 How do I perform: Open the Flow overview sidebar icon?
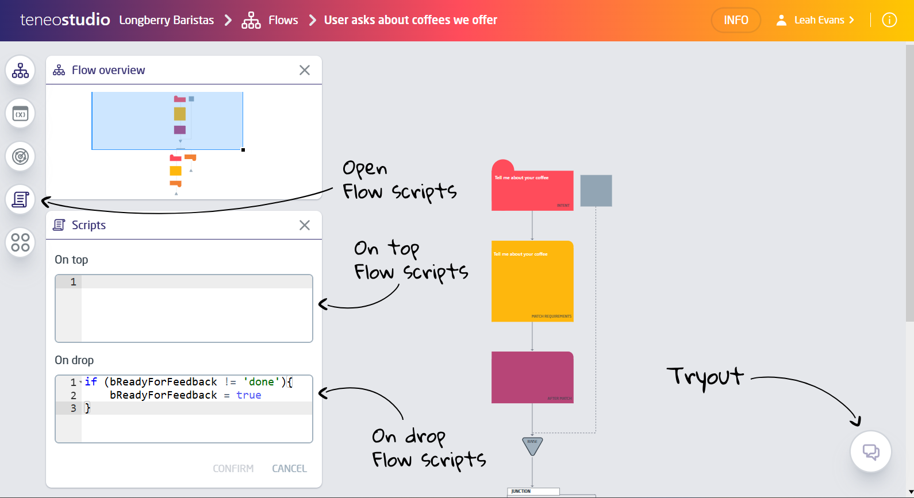pos(20,70)
